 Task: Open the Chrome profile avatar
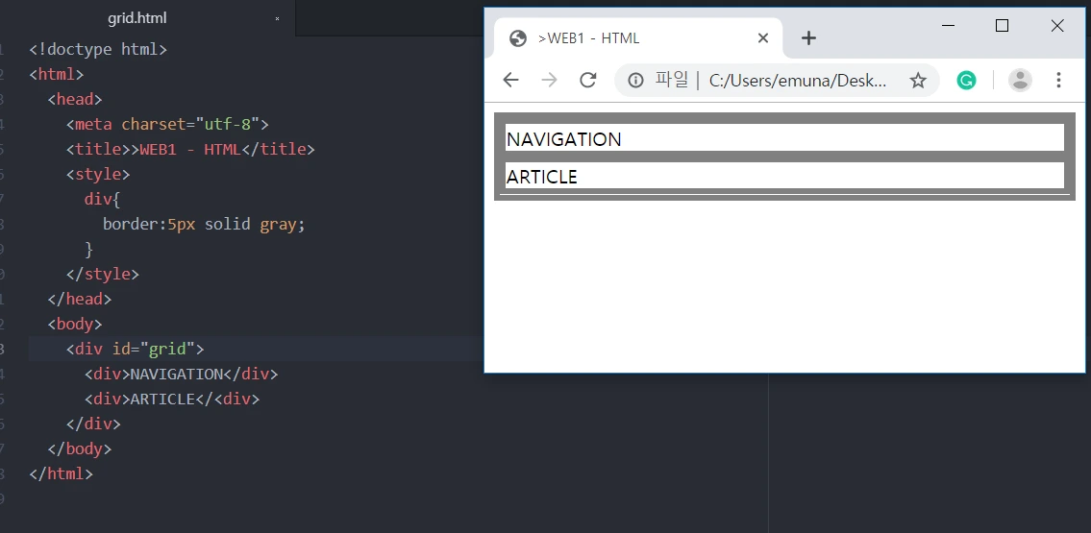(1020, 81)
